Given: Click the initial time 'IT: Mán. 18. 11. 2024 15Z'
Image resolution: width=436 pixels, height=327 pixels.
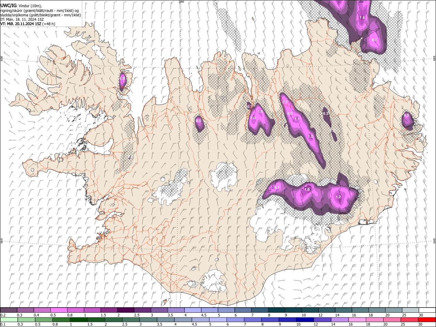Looking at the screenshot, I should tap(22, 19).
